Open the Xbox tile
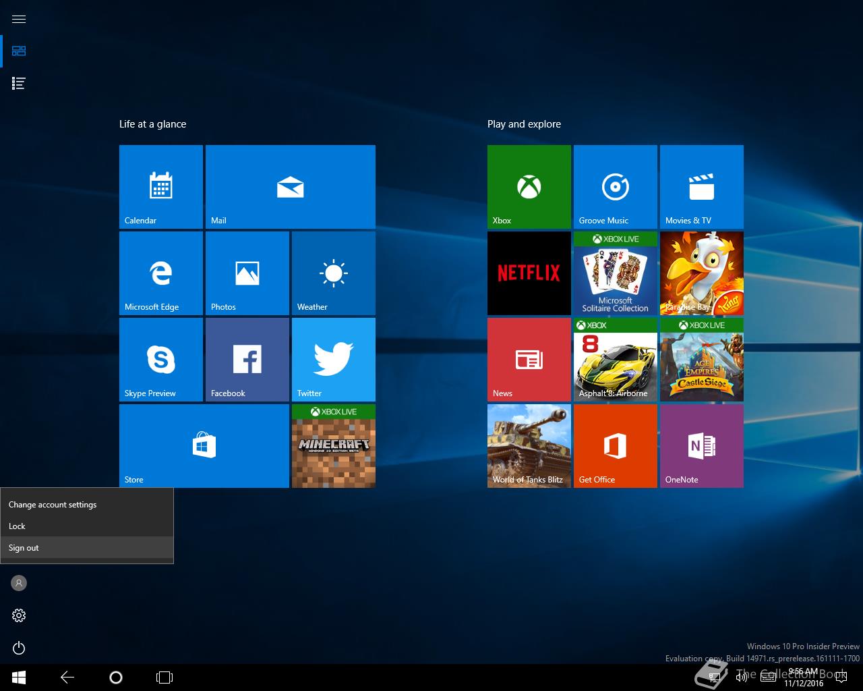 (529, 187)
